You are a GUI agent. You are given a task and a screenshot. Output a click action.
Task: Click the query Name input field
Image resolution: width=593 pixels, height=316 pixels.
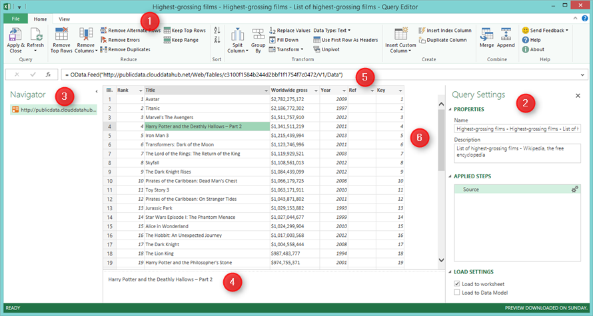516,128
